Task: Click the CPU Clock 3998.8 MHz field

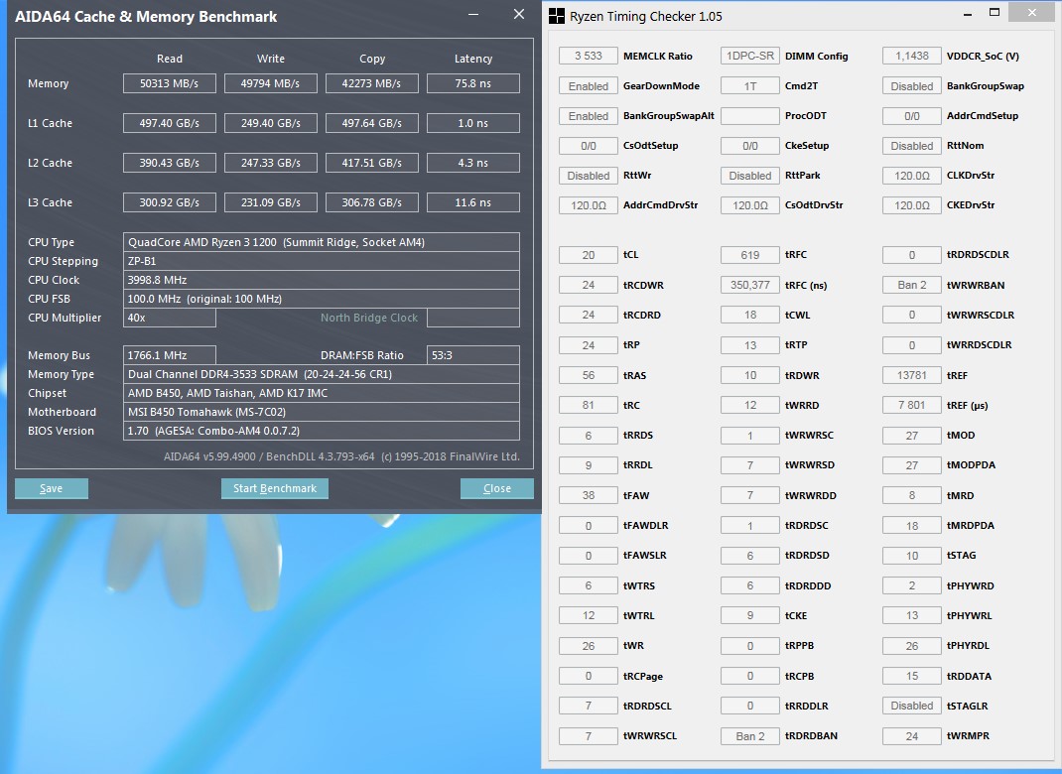Action: coord(322,280)
